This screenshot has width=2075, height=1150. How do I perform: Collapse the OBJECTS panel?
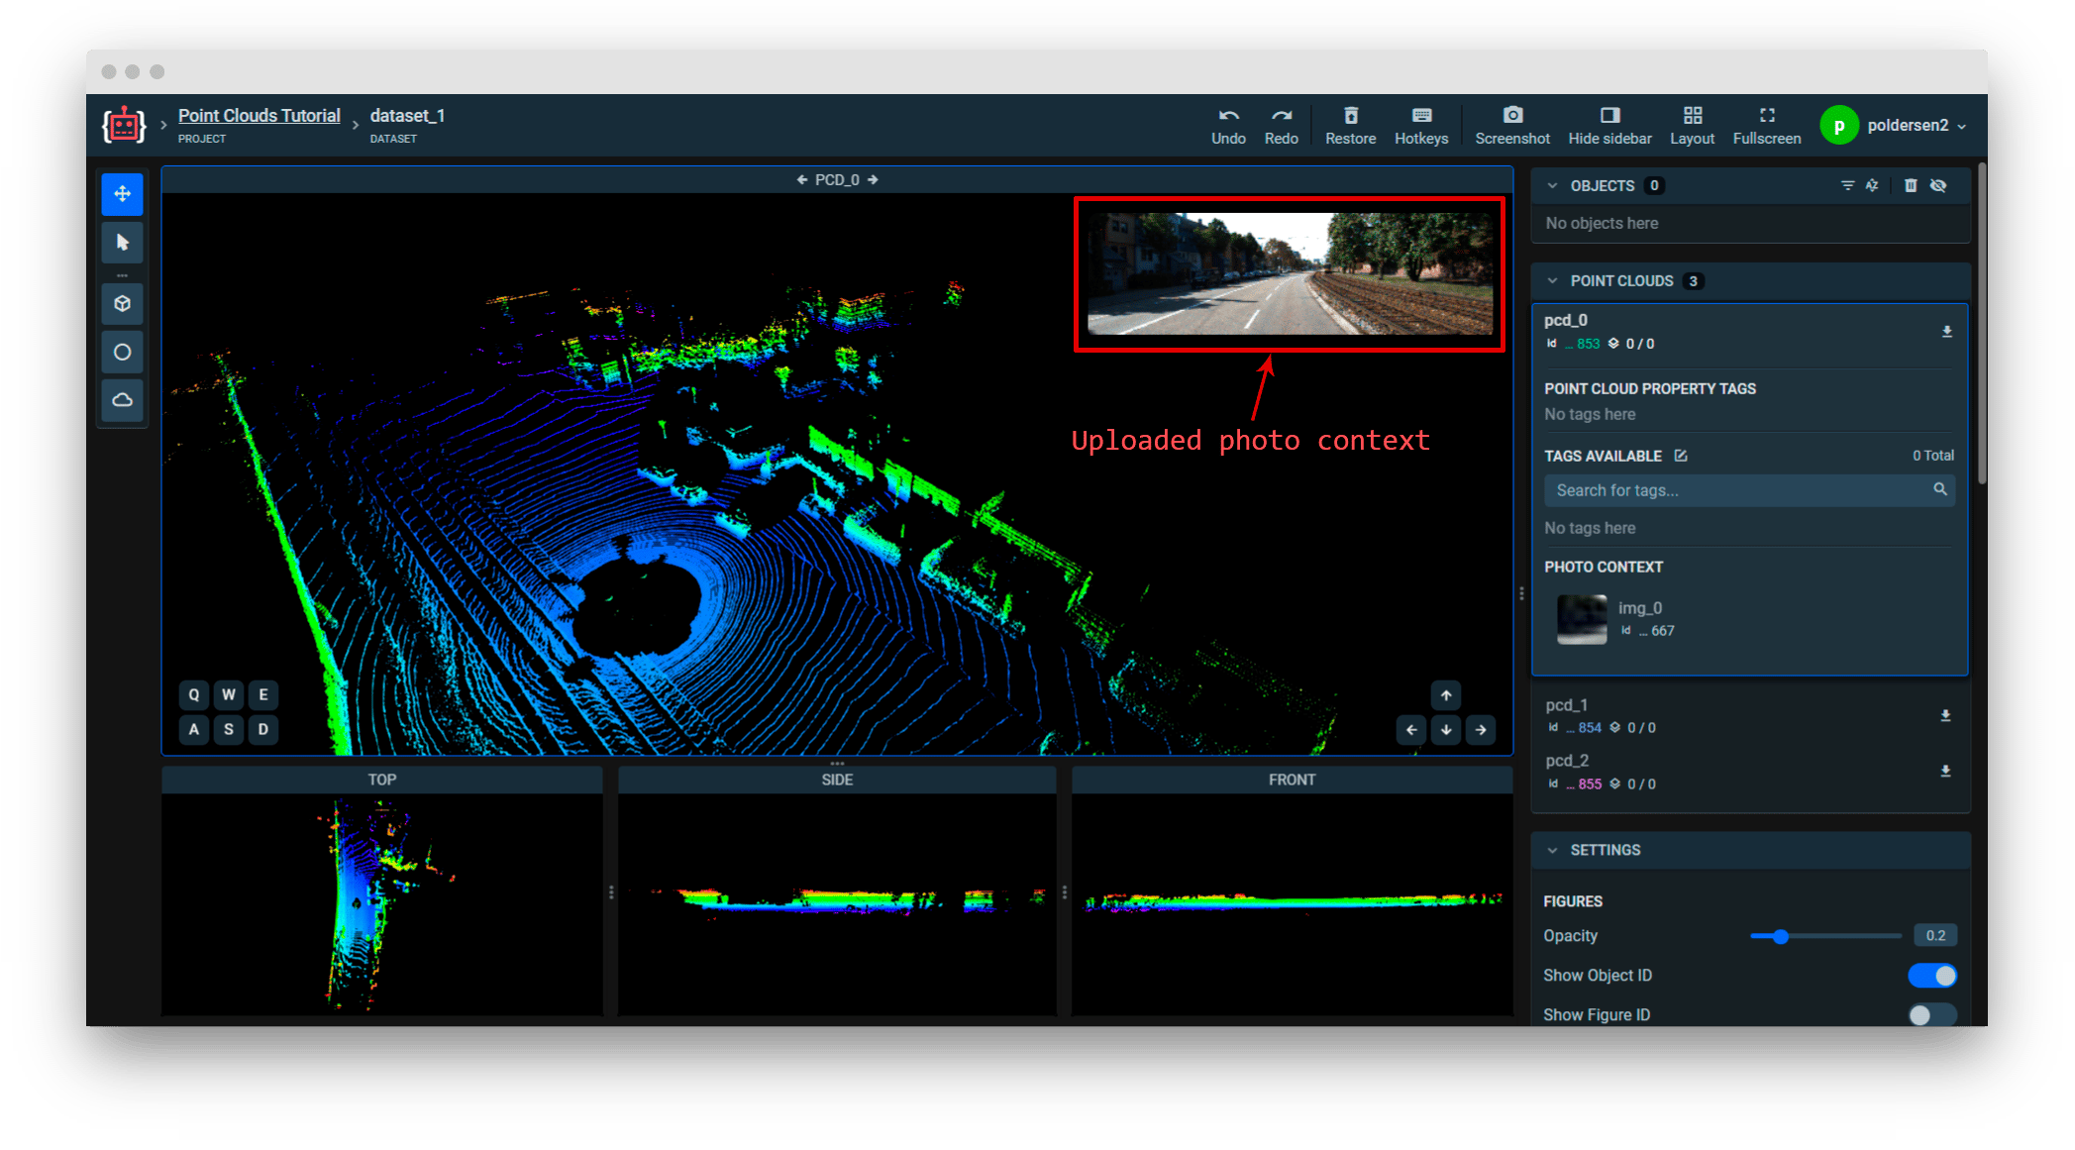click(x=1552, y=186)
